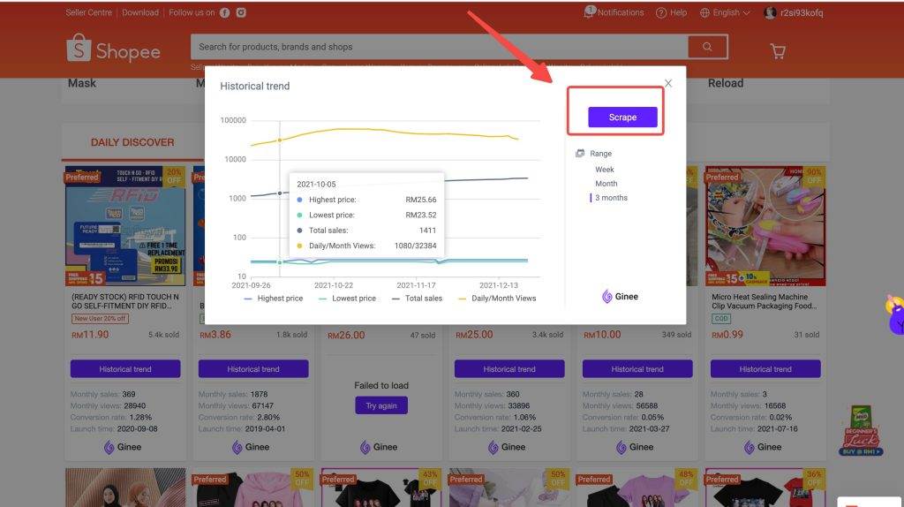Click the Scrape button
The width and height of the screenshot is (904, 507).
click(622, 117)
